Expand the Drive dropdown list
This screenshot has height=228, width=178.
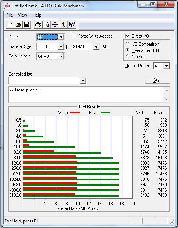click(x=61, y=37)
